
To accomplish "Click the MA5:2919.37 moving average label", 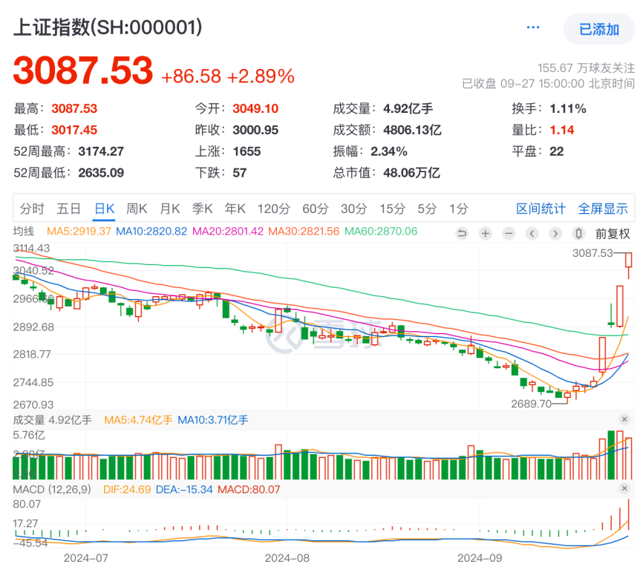I will click(x=79, y=232).
